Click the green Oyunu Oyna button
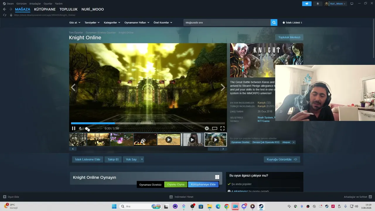 pyautogui.click(x=176, y=184)
